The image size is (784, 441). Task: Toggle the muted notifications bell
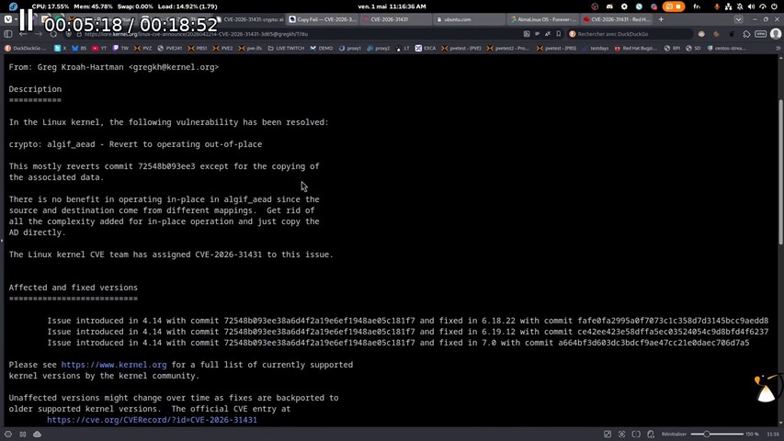tap(740, 6)
